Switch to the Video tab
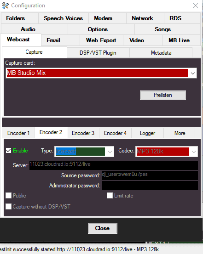This screenshot has width=203, height=254. tap(143, 40)
